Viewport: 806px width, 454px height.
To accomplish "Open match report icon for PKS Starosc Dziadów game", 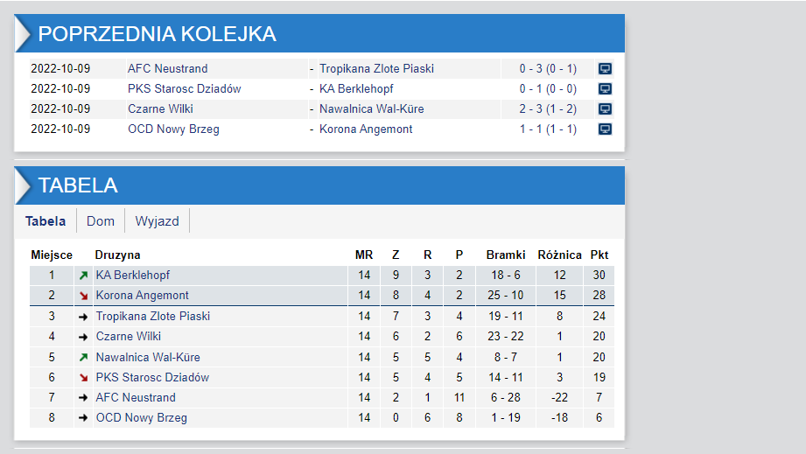I will [x=604, y=88].
